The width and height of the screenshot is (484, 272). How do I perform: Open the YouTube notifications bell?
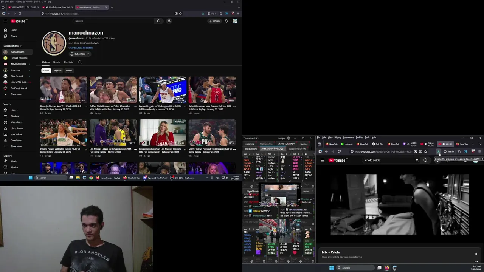tap(226, 21)
